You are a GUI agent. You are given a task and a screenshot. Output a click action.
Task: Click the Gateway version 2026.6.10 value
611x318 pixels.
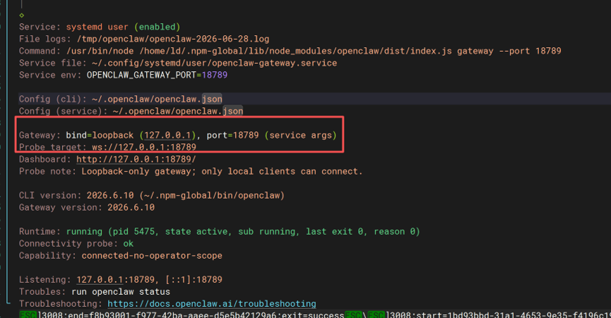point(131,207)
